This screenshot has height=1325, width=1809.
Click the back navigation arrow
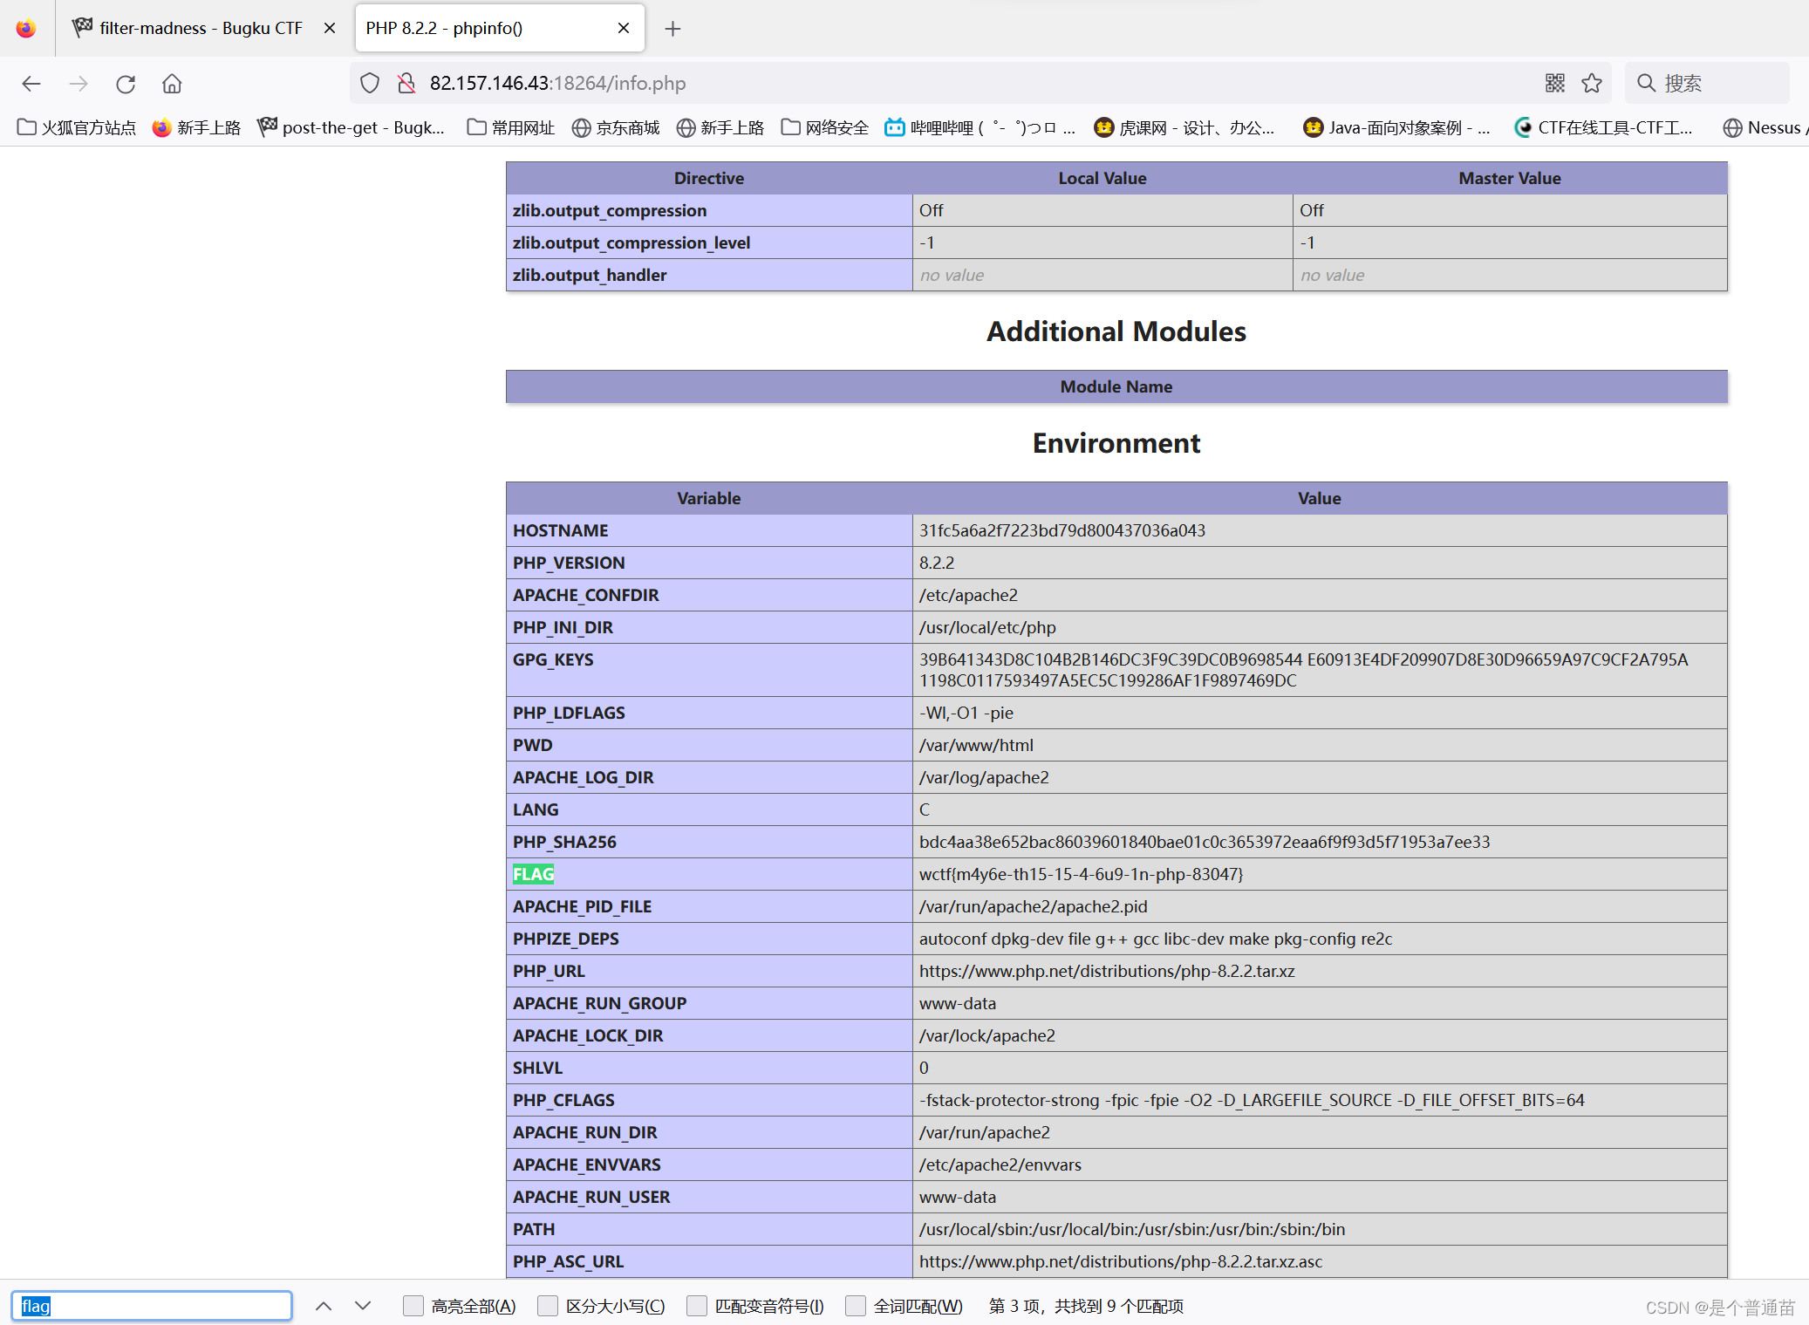tap(31, 83)
